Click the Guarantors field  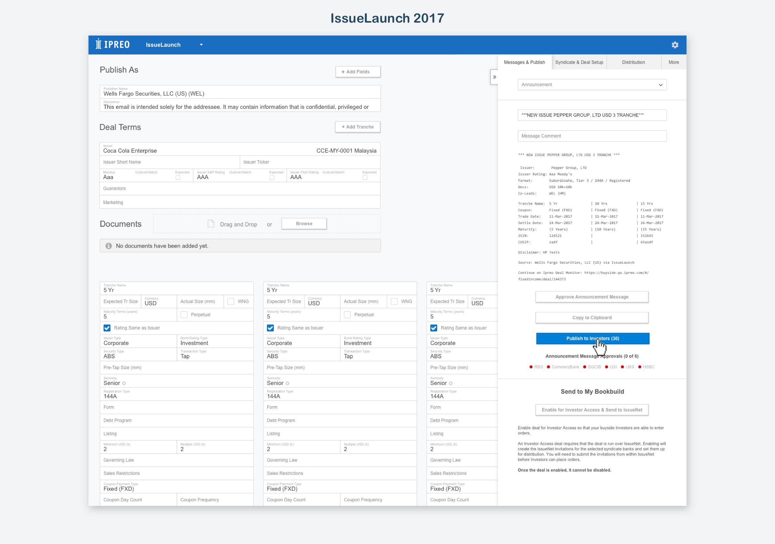(240, 189)
